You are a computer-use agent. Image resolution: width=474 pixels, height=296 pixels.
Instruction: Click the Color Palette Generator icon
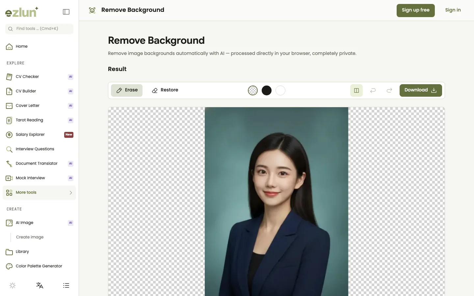click(x=9, y=266)
